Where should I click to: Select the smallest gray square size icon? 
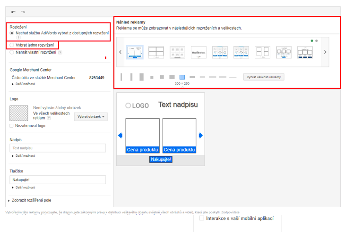pos(152,77)
